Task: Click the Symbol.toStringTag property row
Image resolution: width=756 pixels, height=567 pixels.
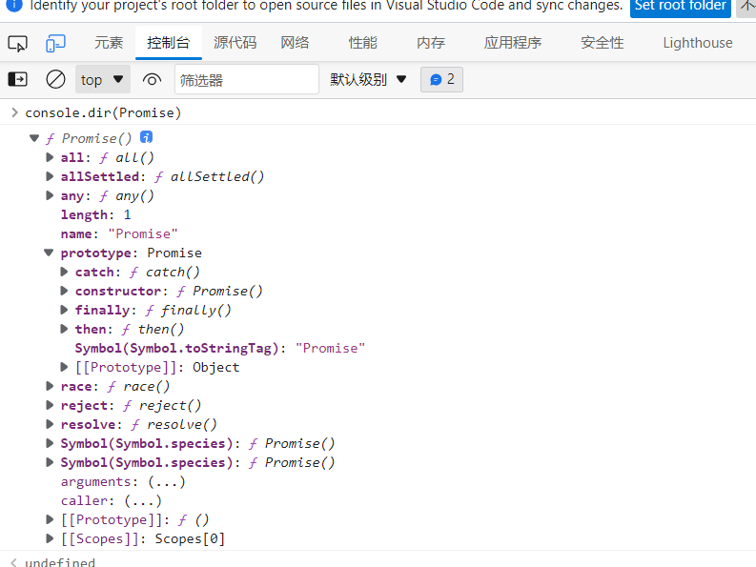Action: point(220,348)
